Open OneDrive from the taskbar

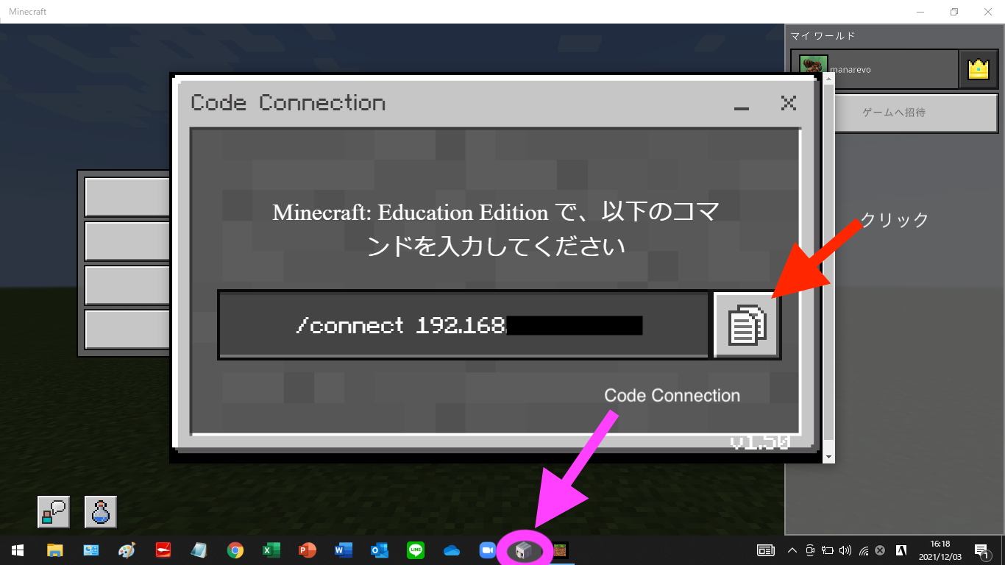452,550
